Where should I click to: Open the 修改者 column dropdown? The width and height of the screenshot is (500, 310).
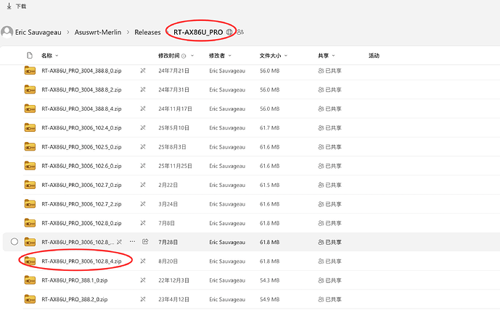tap(229, 56)
